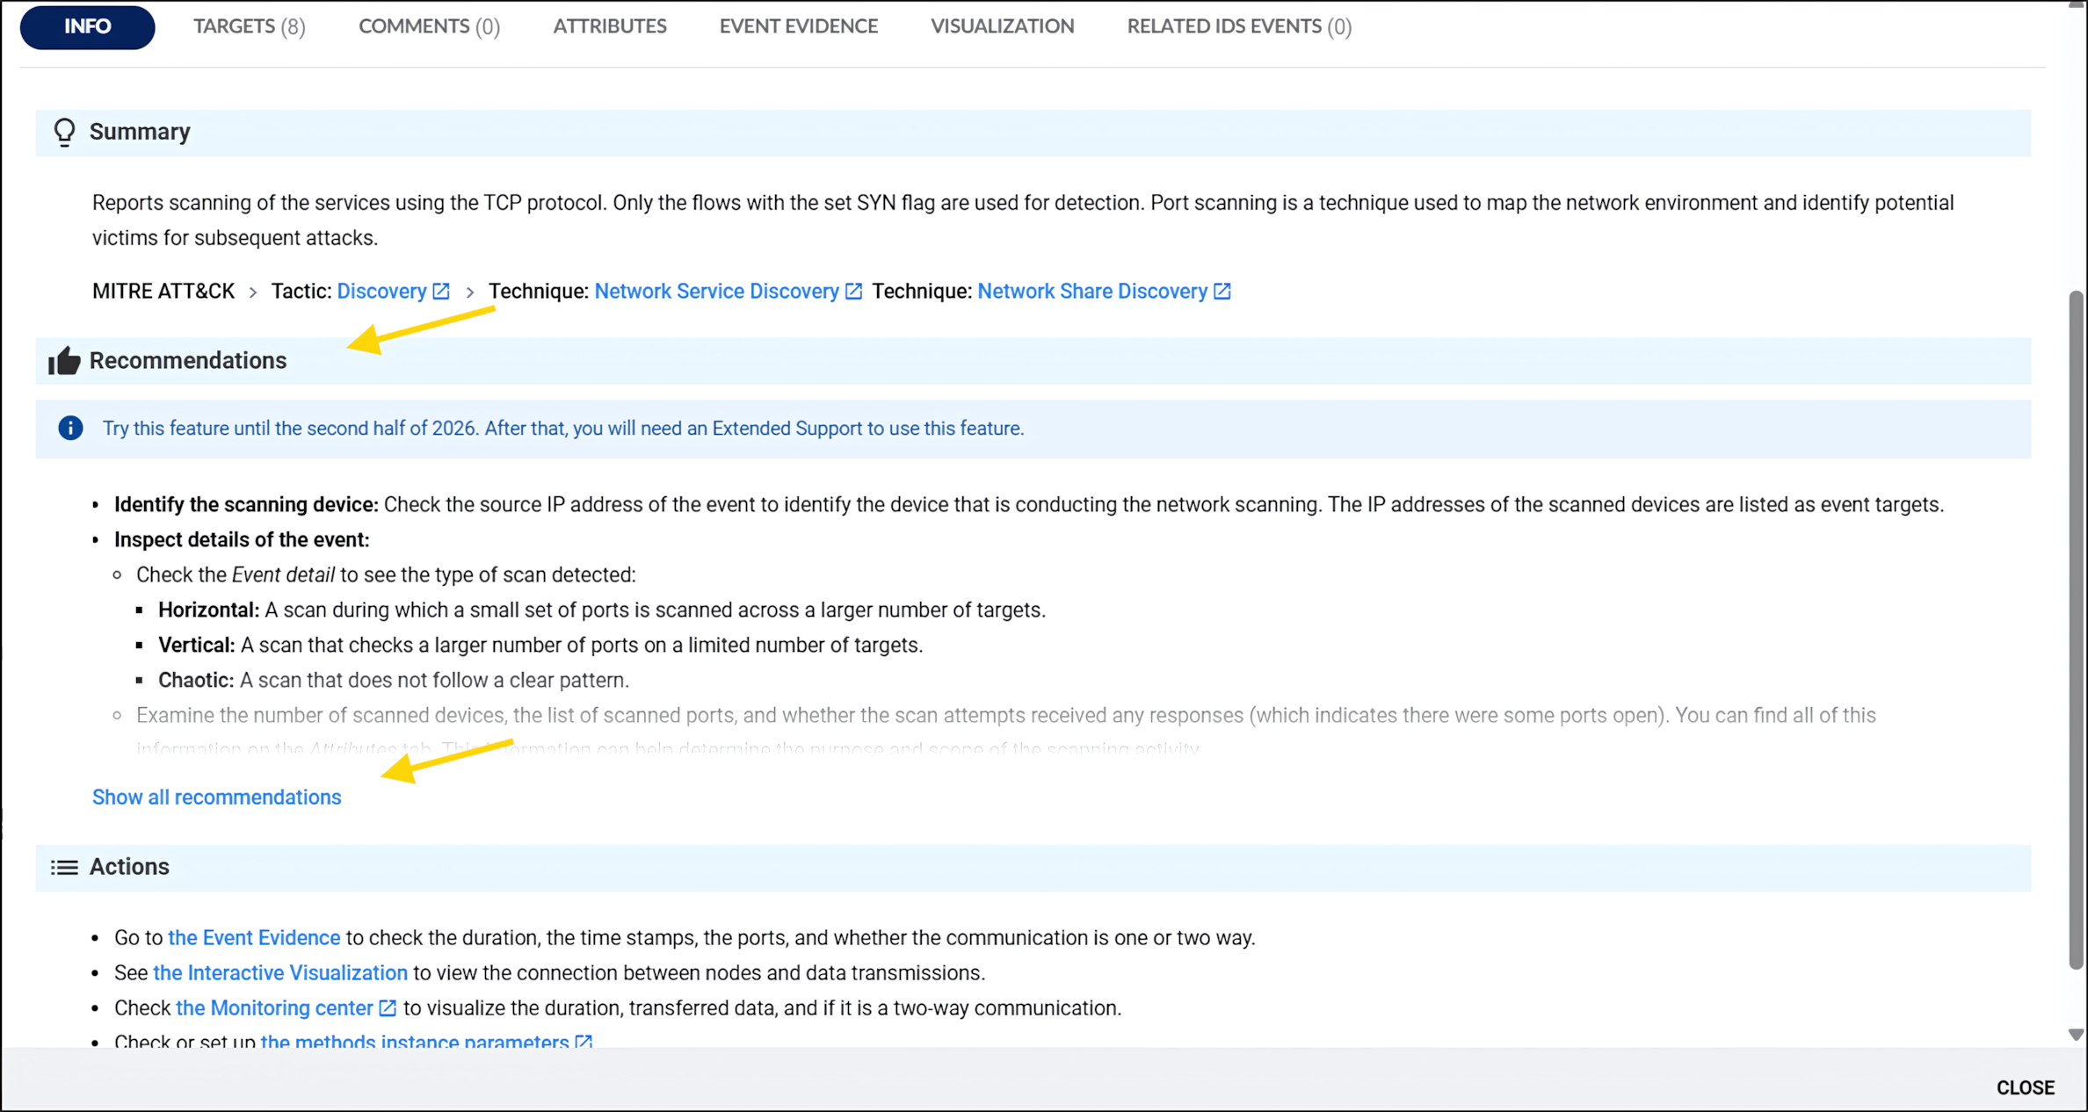
Task: Select the Related IDS Events (0) tab
Action: pyautogui.click(x=1239, y=26)
